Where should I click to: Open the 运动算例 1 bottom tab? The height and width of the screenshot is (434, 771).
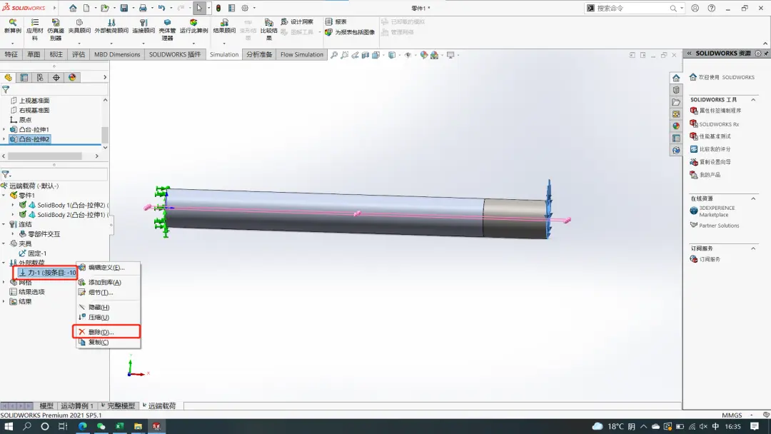(76, 405)
